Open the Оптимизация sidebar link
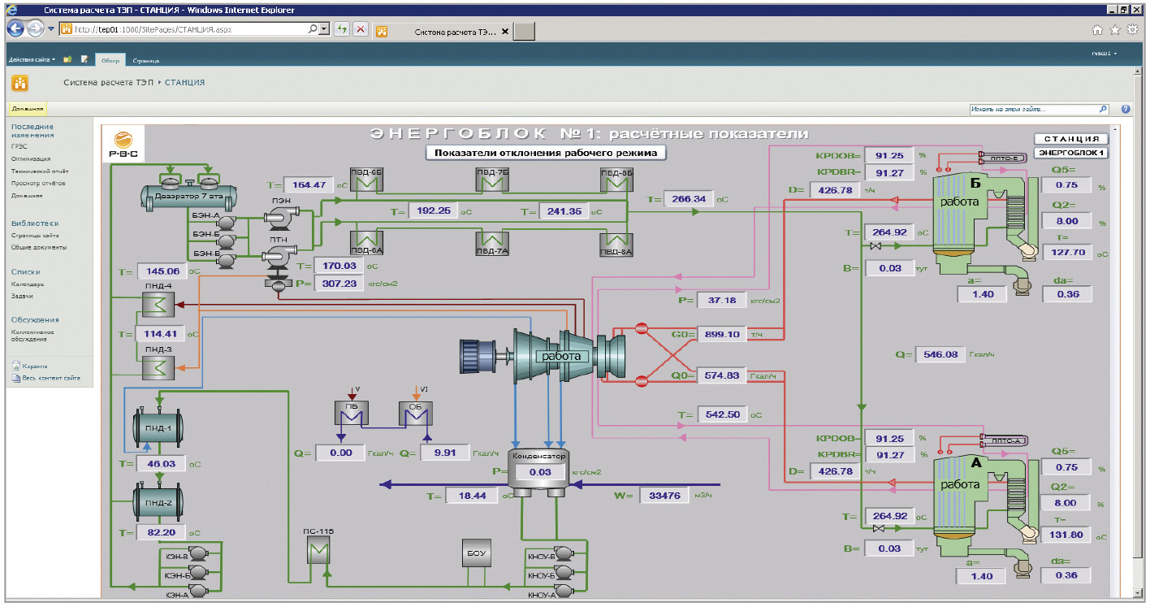 click(31, 159)
